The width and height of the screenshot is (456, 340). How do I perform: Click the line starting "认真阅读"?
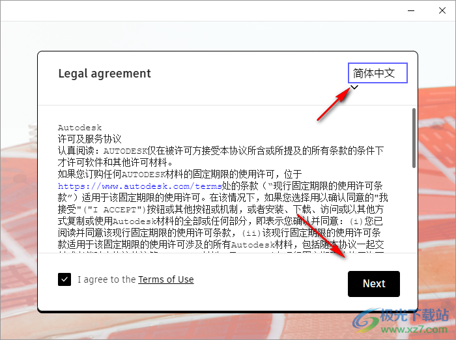(221, 150)
